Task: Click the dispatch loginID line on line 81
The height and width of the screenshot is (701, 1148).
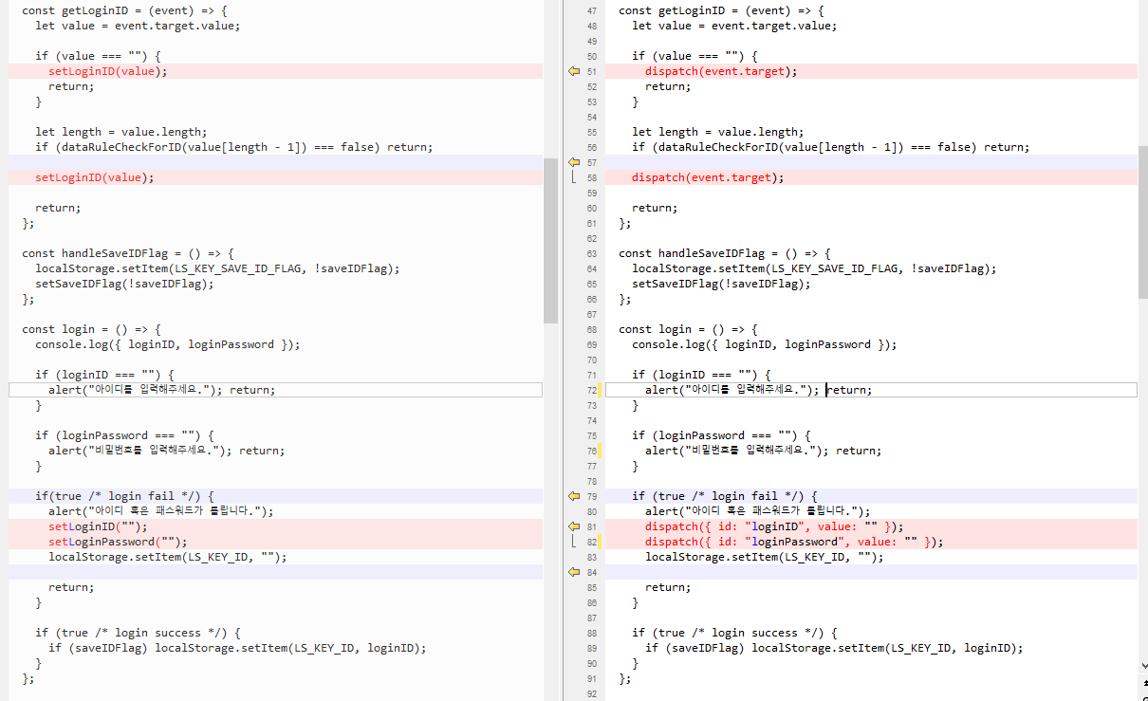Action: (774, 526)
